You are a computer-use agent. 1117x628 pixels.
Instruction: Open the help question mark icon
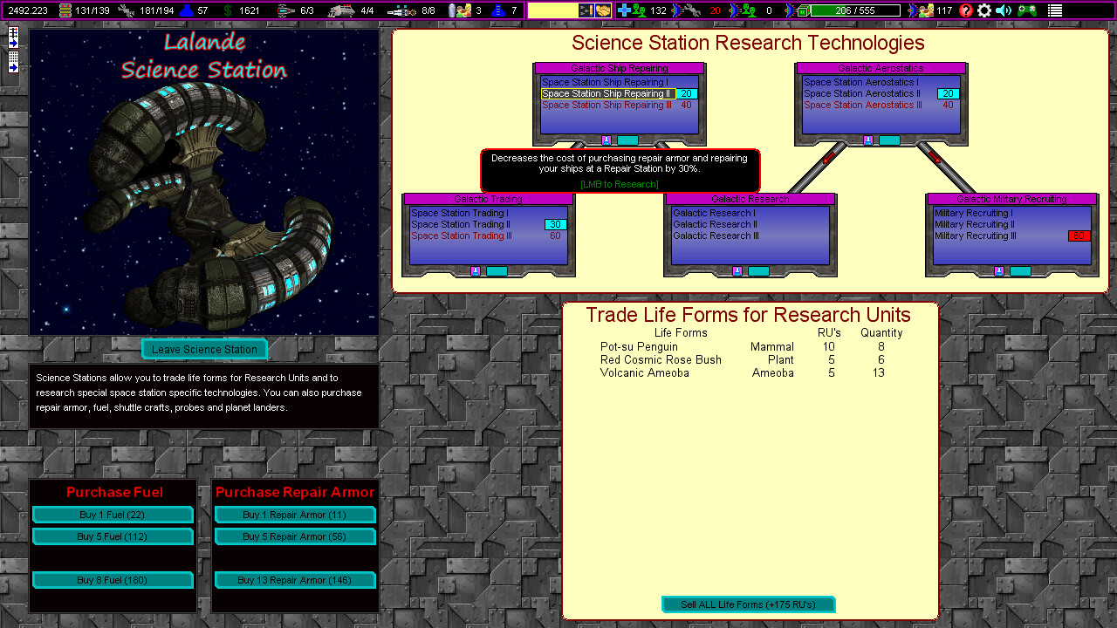965,10
